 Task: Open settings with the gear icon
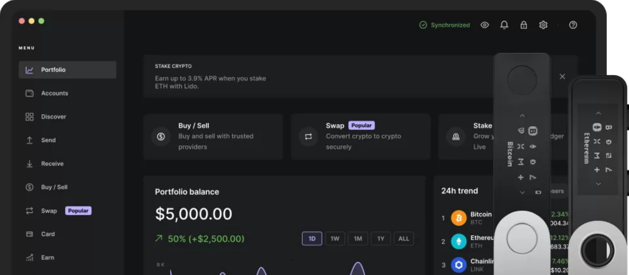(x=543, y=25)
